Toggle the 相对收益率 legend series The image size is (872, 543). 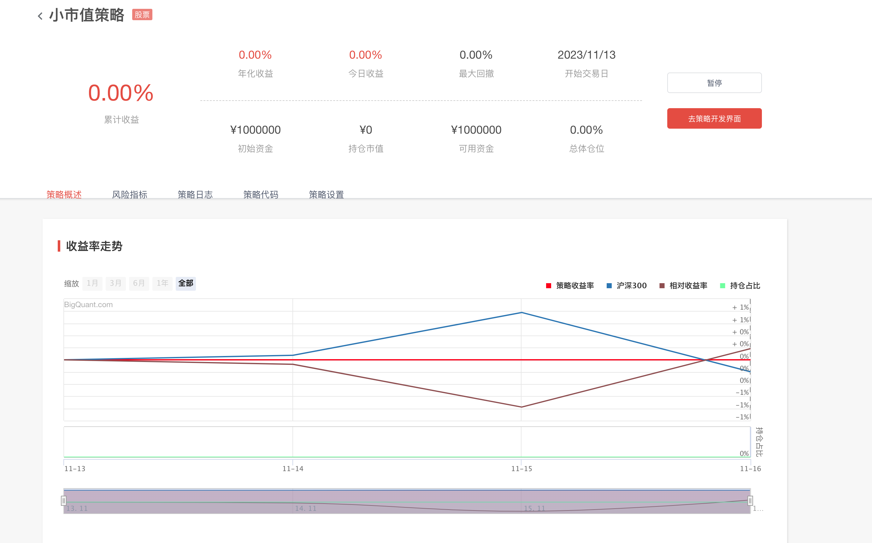[x=688, y=285]
